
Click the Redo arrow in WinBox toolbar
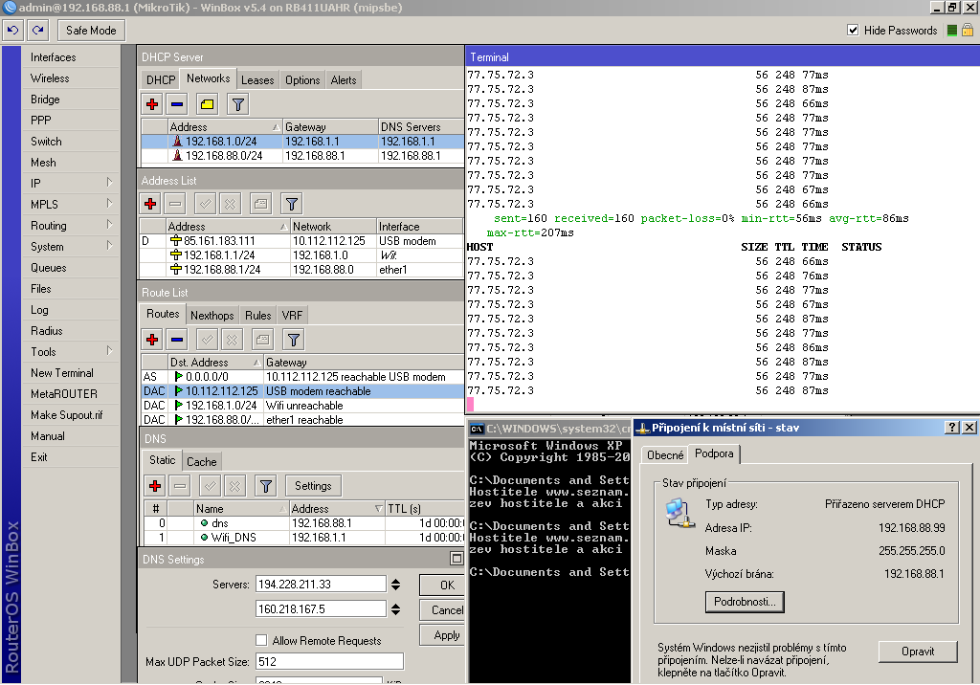(x=37, y=30)
